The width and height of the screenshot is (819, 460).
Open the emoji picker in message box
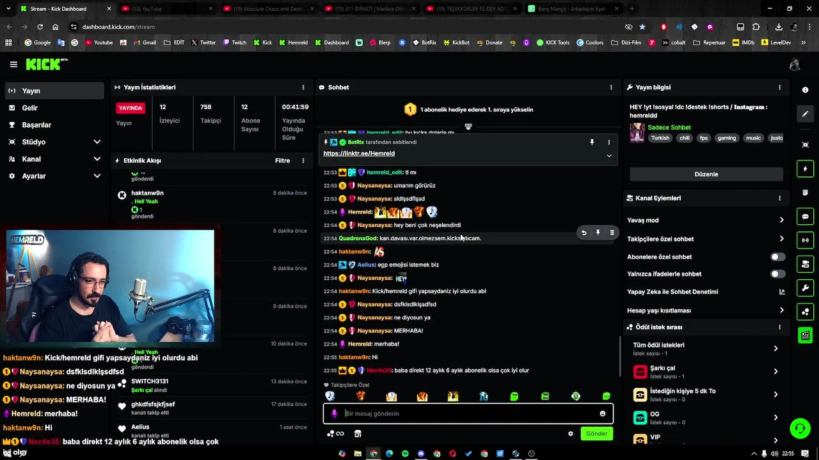click(602, 414)
